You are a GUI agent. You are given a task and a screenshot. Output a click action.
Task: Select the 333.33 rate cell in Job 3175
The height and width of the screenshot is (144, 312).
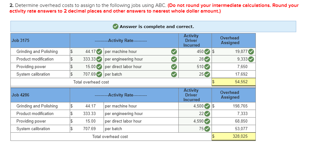point(87,59)
